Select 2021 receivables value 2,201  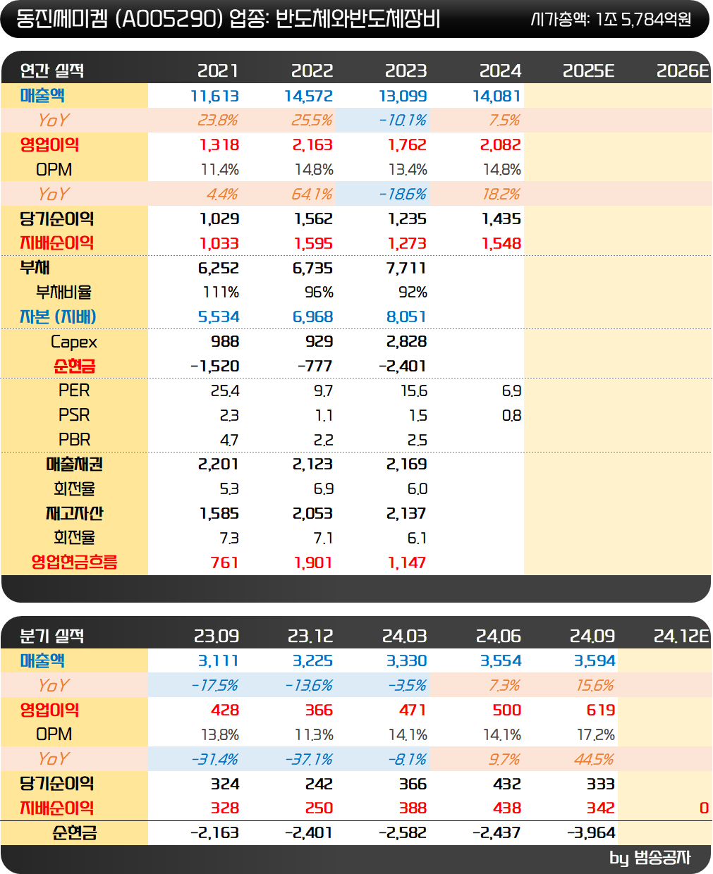[219, 464]
